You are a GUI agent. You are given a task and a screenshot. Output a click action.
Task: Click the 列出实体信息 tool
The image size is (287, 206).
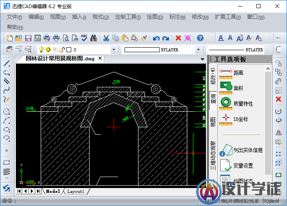click(241, 150)
